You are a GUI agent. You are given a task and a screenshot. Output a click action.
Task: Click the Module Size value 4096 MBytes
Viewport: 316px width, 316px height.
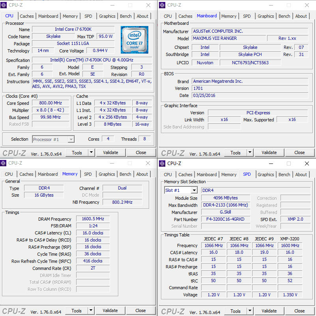[x=226, y=198]
